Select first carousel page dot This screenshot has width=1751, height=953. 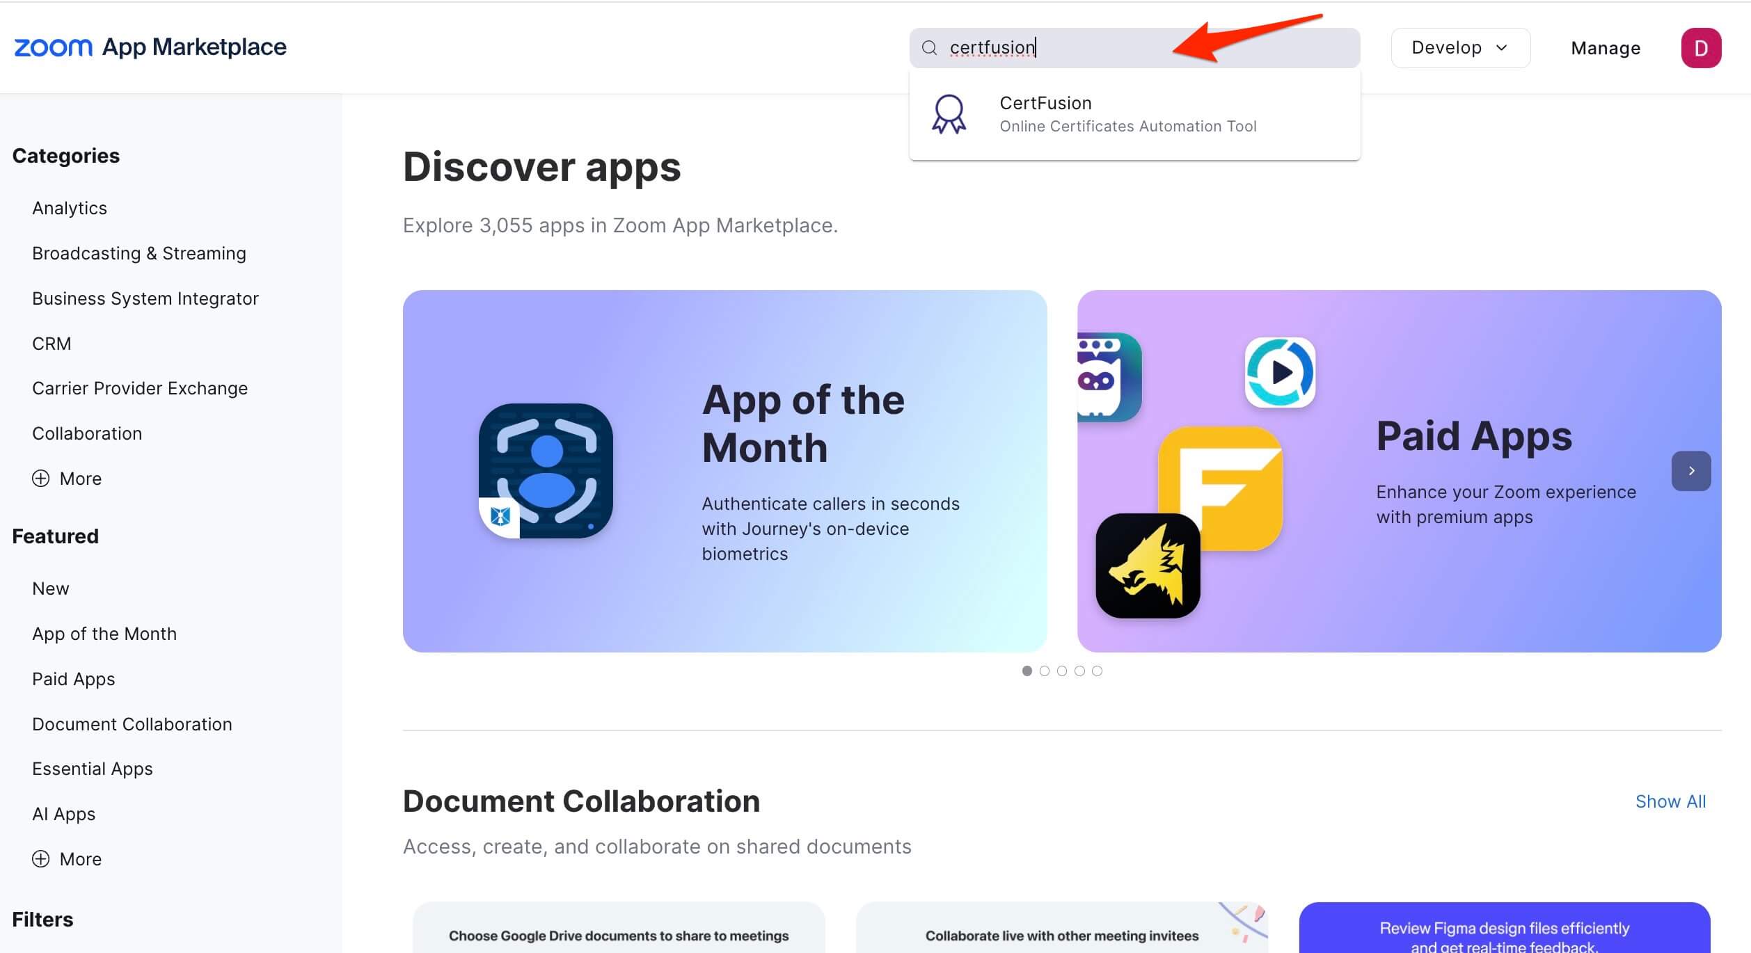click(1027, 671)
